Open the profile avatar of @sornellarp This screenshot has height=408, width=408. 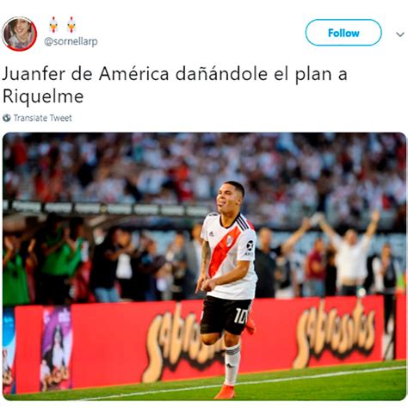click(20, 34)
